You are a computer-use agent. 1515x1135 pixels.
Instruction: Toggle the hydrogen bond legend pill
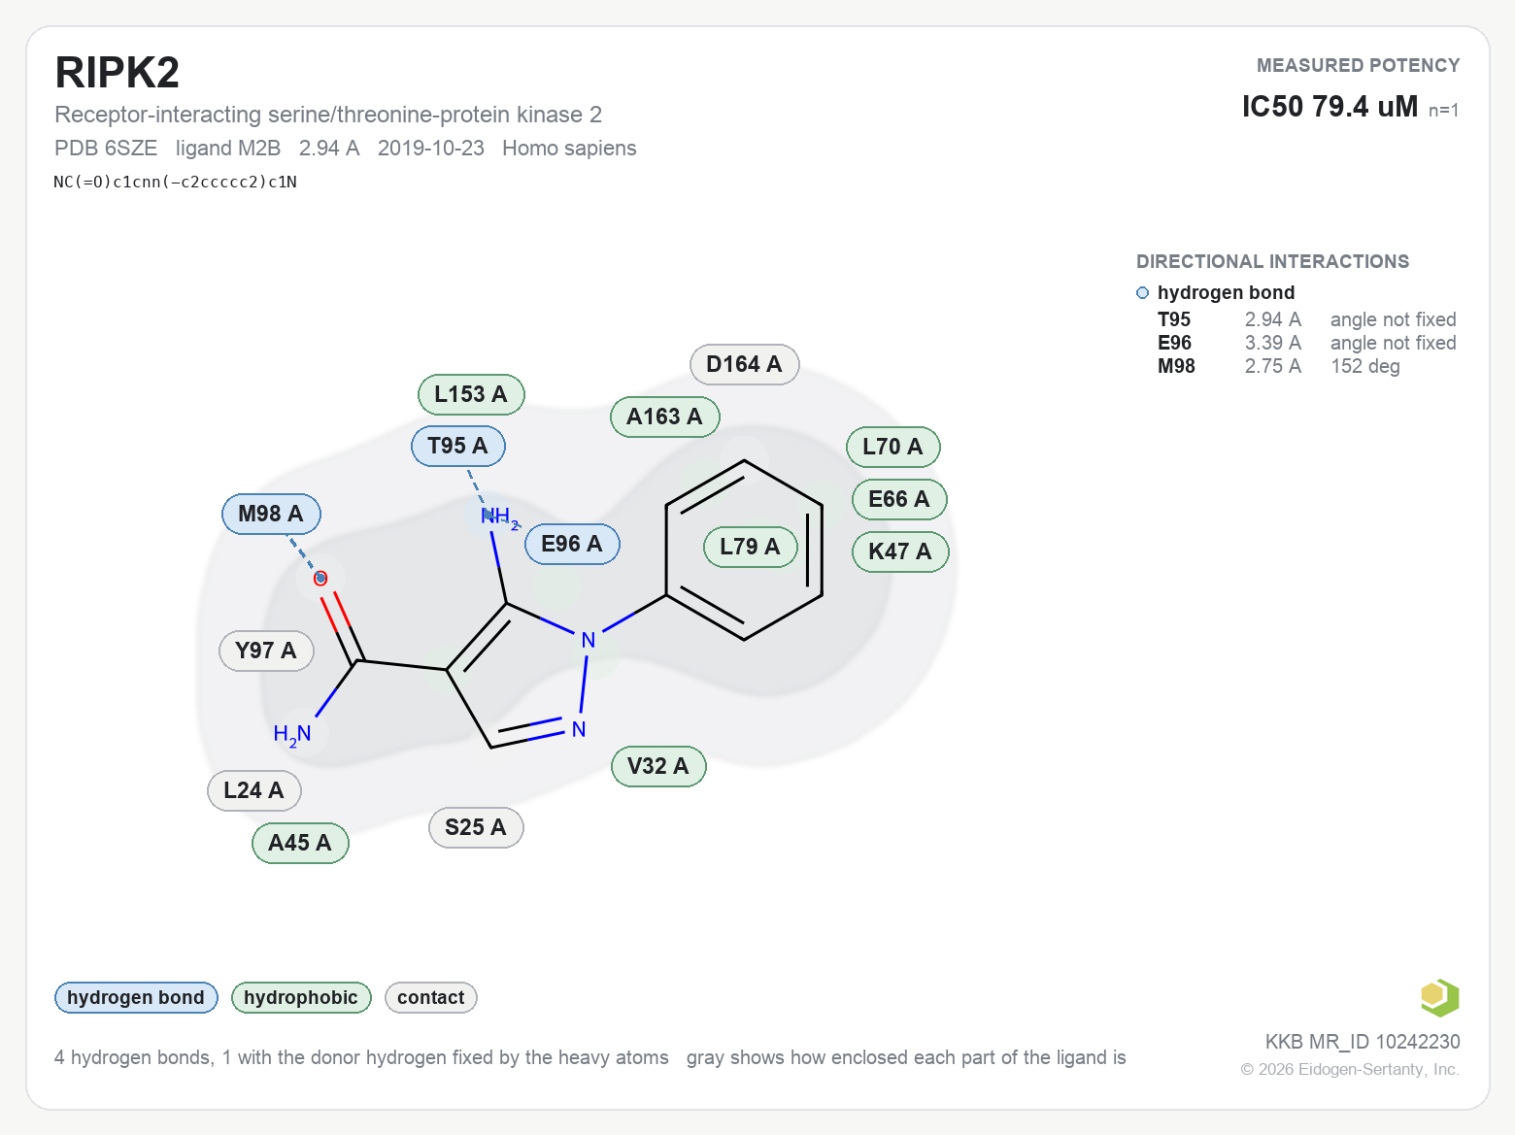click(136, 997)
